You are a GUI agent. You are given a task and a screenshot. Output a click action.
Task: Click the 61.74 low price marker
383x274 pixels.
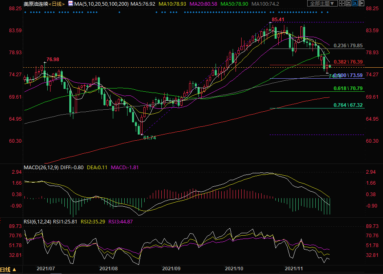click(x=150, y=138)
